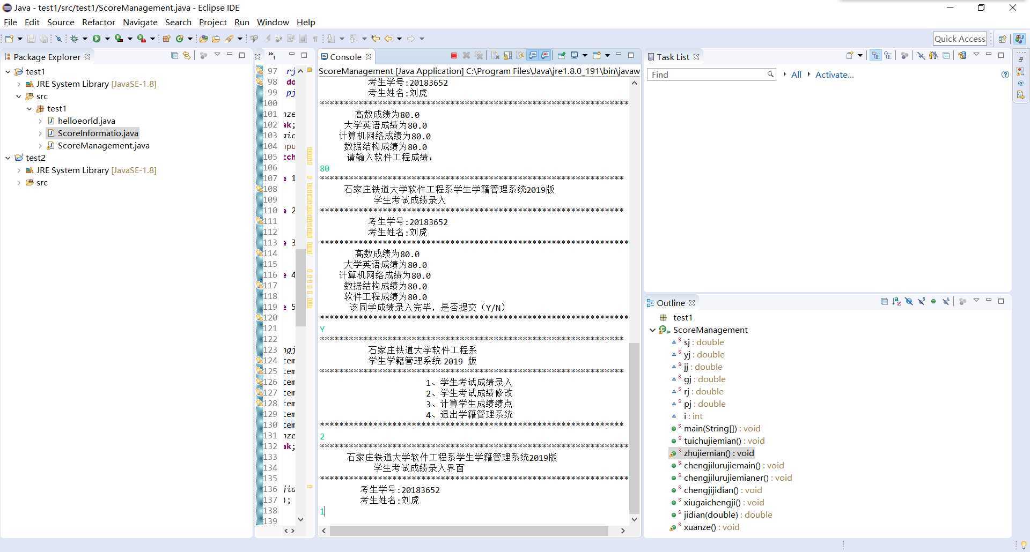Image resolution: width=1030 pixels, height=552 pixels.
Task: Expand the ScoreManagement.java file node
Action: 40,146
